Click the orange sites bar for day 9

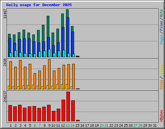coord(49,74)
